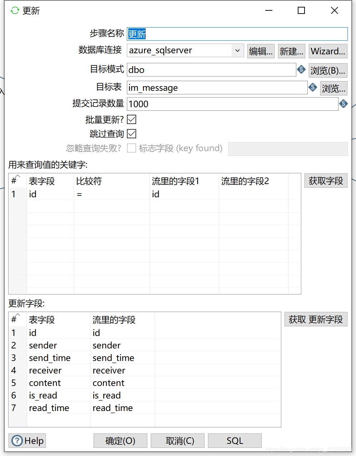Select update row 'send_time' table field
The height and width of the screenshot is (456, 356).
(59, 358)
